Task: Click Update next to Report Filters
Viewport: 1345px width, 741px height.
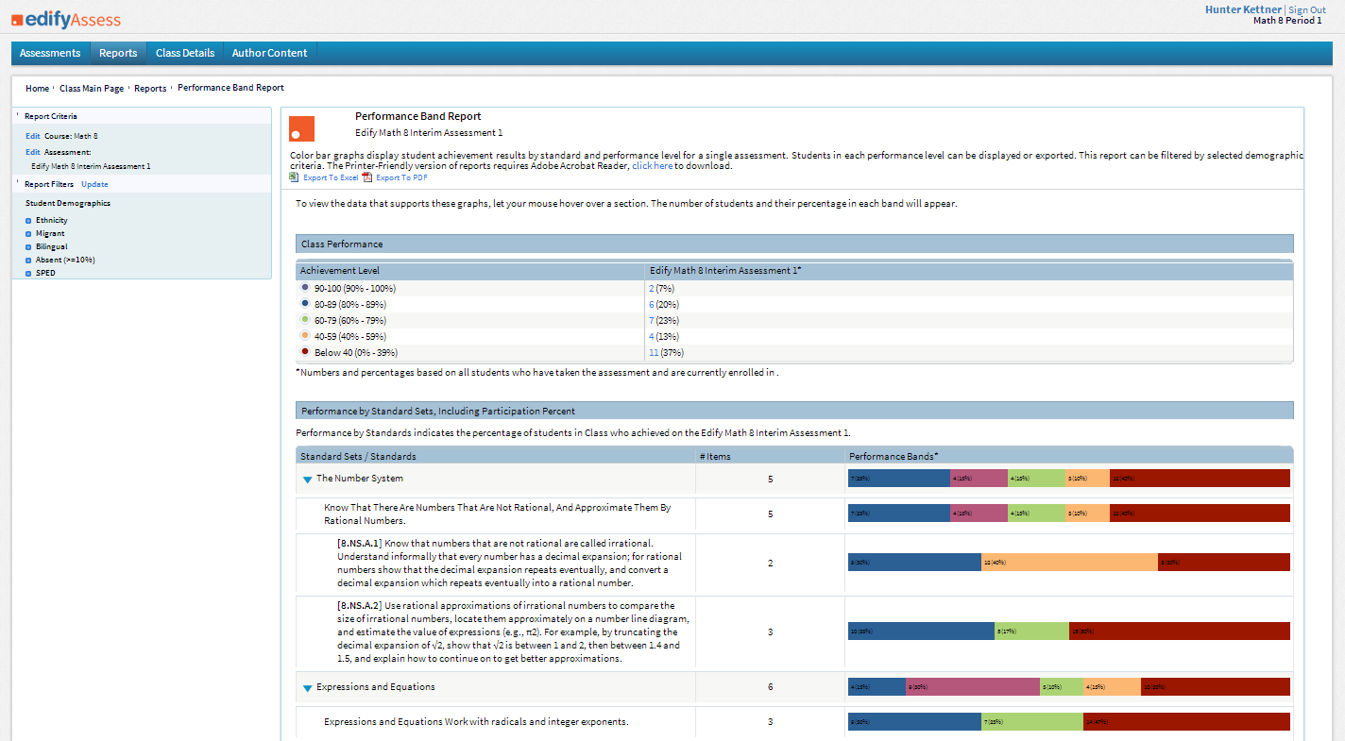Action: [x=94, y=184]
